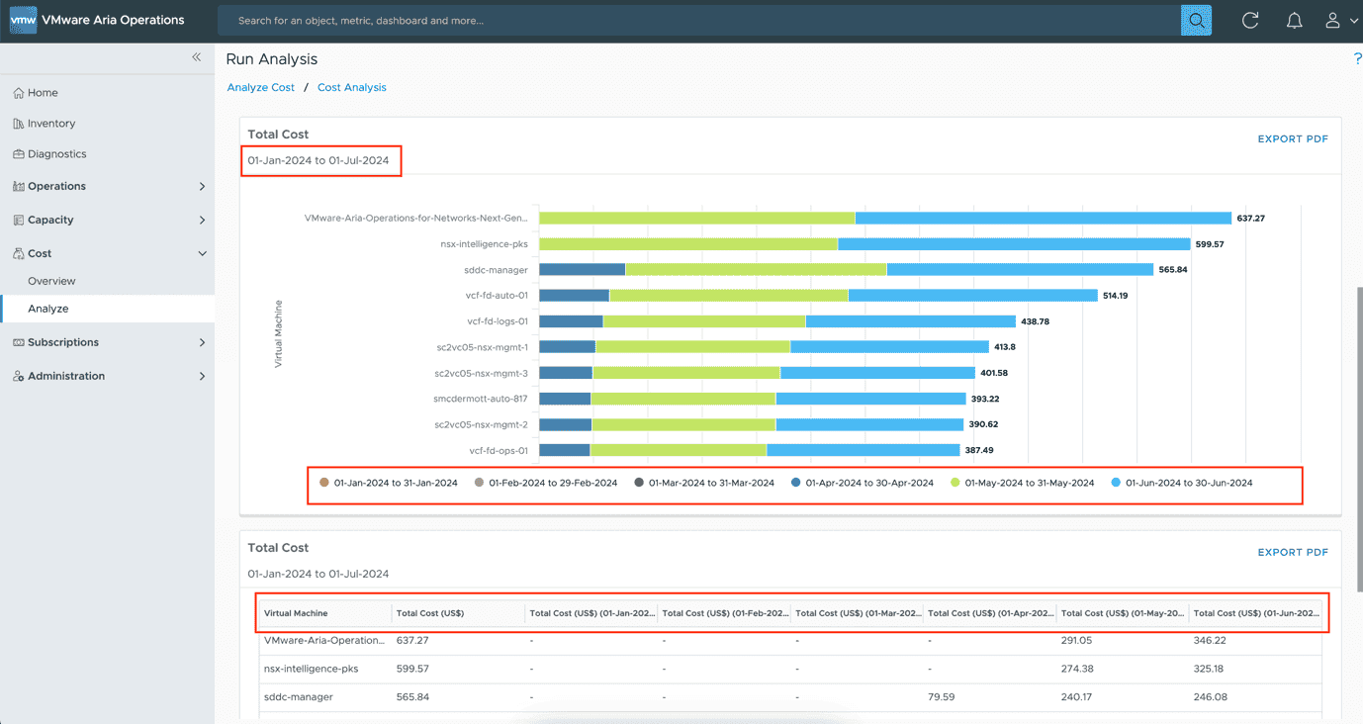
Task: Click the June segment of sddc-manager bar
Action: 1020,270
